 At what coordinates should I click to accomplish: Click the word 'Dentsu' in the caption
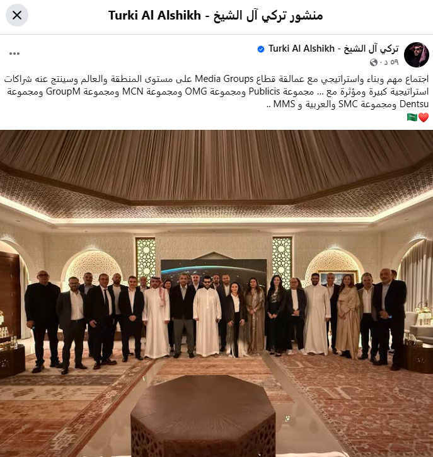point(414,104)
